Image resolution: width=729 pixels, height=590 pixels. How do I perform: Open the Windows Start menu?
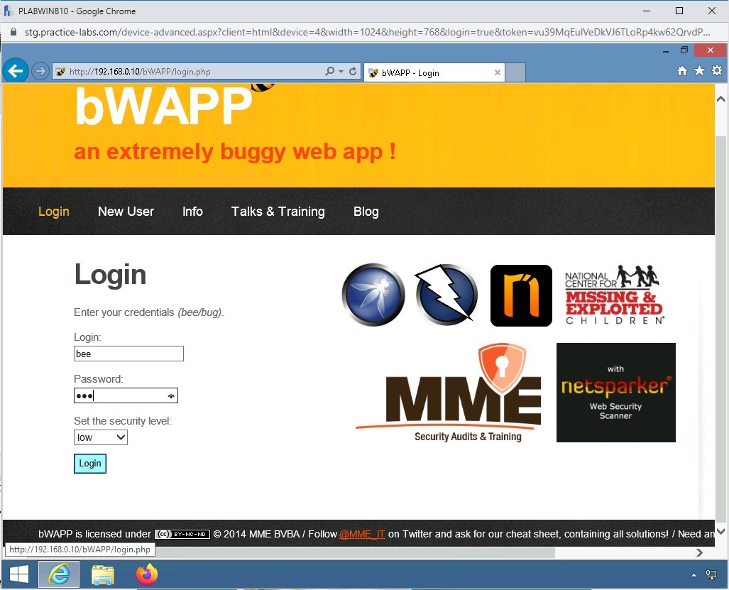[18, 574]
